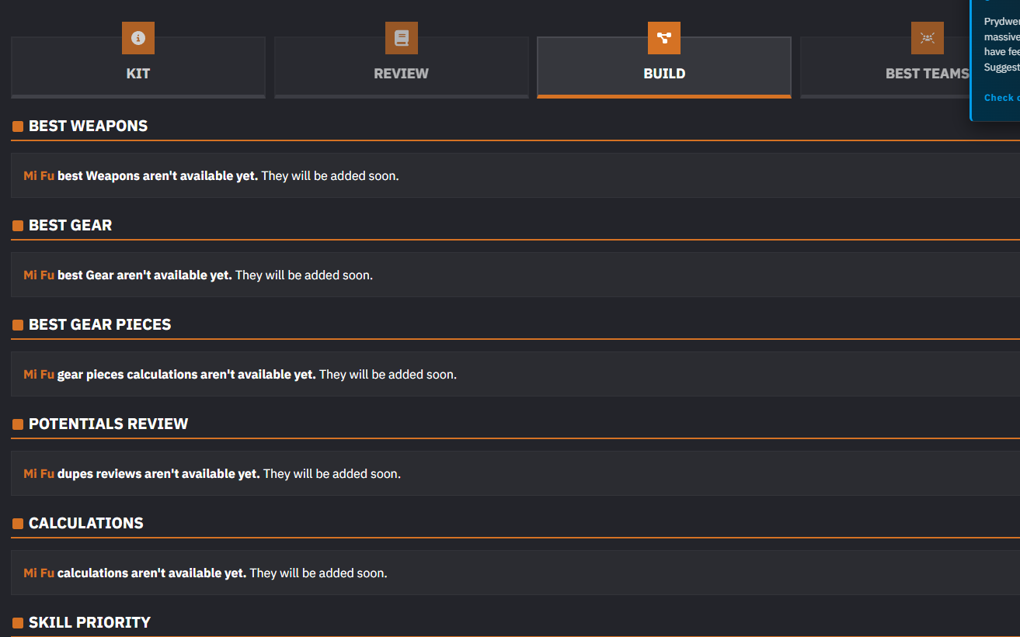
Task: Click the POTENTIALS REVIEW heading
Action: click(x=108, y=424)
